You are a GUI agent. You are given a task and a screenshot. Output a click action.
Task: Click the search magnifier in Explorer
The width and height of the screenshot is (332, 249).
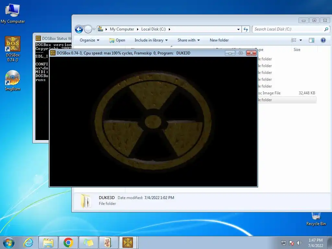(326, 29)
